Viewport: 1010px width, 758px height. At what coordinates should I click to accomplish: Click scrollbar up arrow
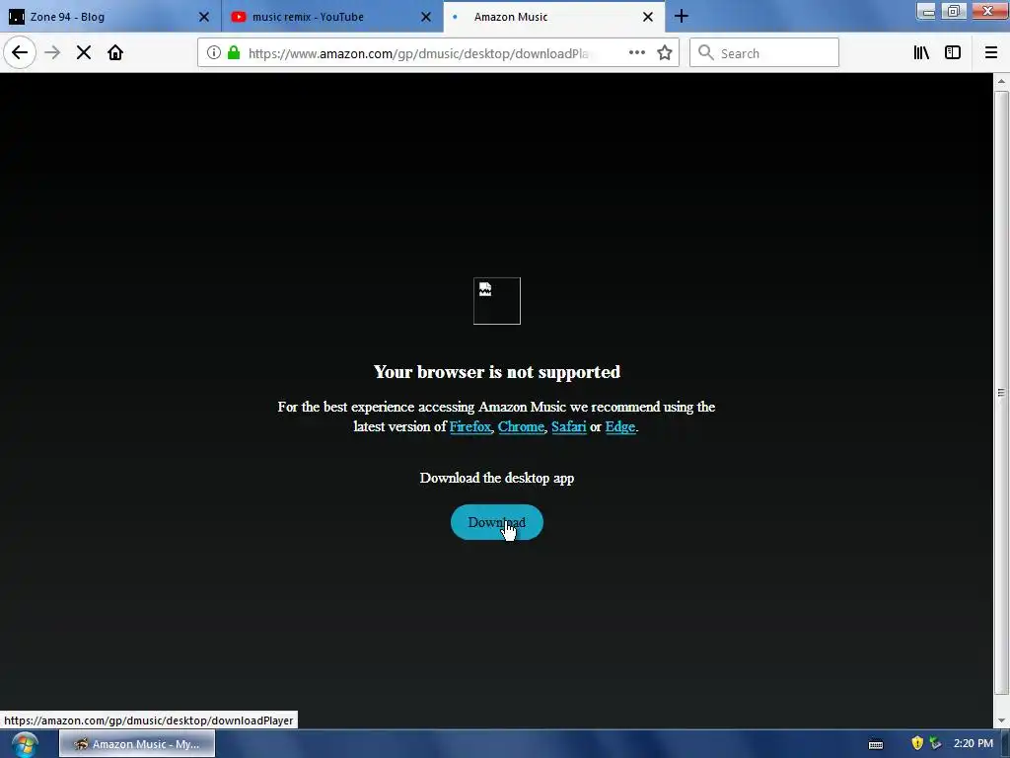pos(1001,81)
